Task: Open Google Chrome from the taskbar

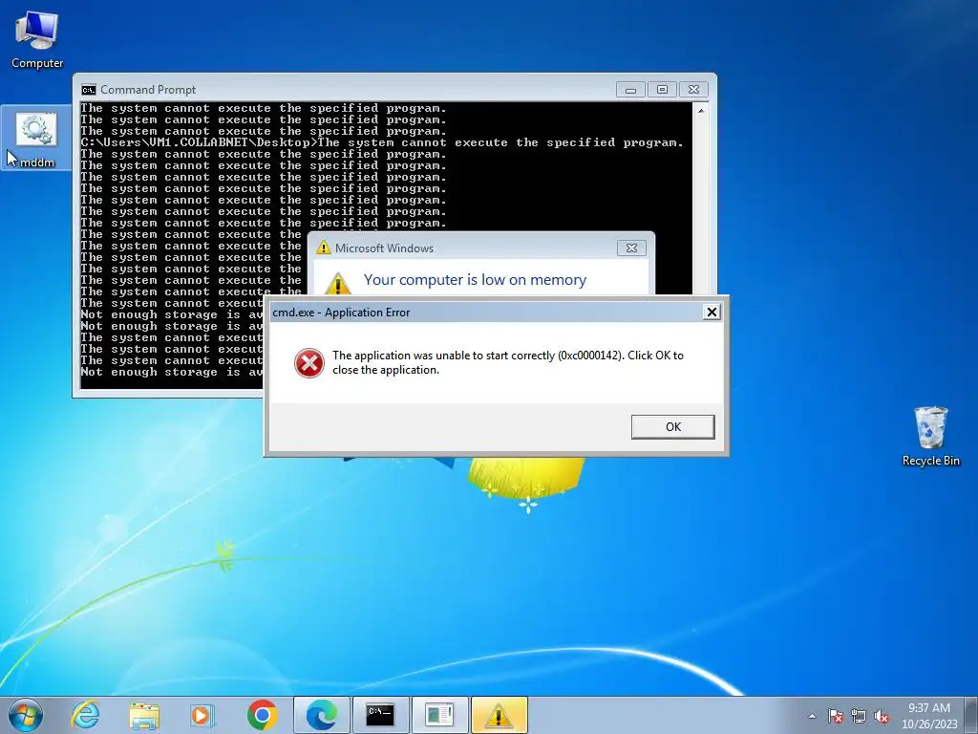Action: [x=262, y=715]
